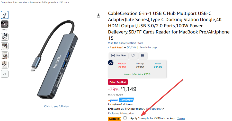Open the list view icon button
The height and width of the screenshot is (121, 232).
point(142,55)
